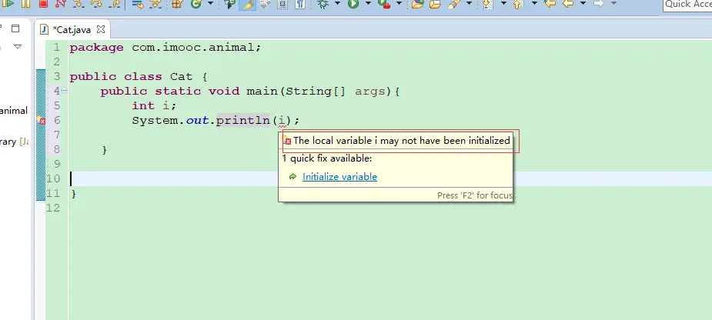Image resolution: width=712 pixels, height=320 pixels.
Task: Open the Back history dropdown arrow
Action: [x=583, y=3]
